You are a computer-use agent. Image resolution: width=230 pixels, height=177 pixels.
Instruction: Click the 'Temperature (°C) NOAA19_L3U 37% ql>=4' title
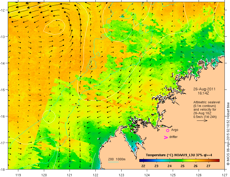tap(179, 155)
